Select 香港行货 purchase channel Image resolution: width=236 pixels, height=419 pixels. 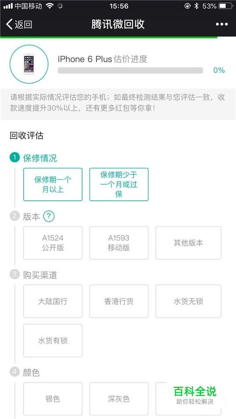pyautogui.click(x=119, y=301)
